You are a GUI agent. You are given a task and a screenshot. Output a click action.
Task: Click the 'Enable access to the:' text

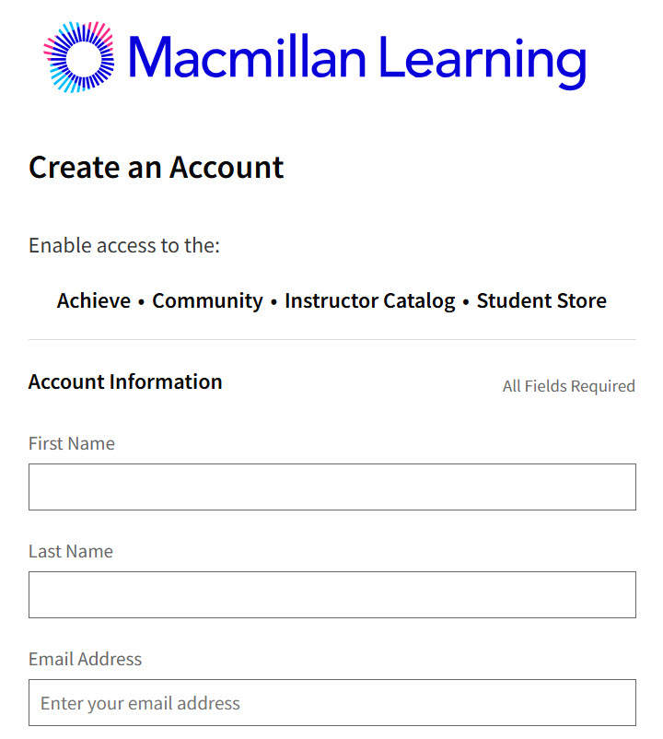[124, 246]
